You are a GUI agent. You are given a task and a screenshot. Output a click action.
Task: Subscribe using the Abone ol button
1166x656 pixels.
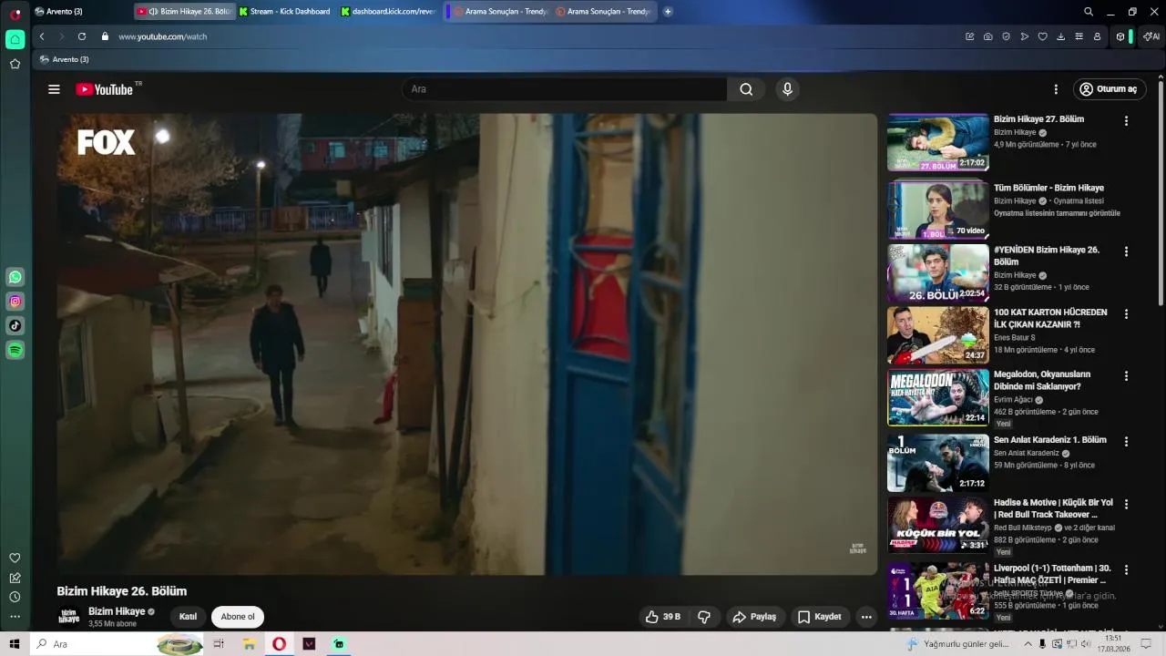point(238,617)
